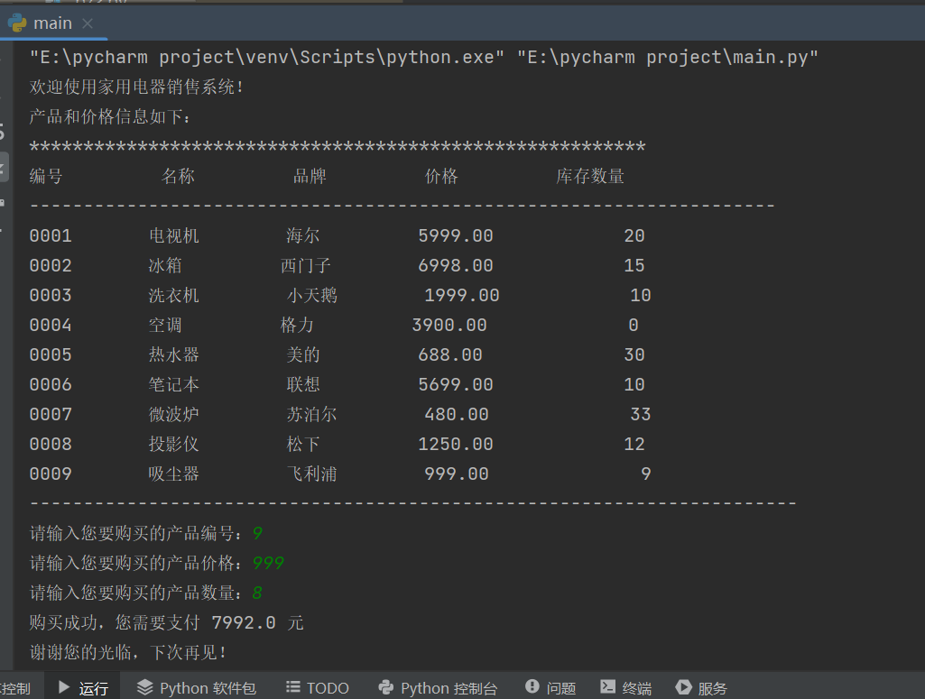Click the 欢迎使用家用电器销售系统 line

click(x=136, y=87)
